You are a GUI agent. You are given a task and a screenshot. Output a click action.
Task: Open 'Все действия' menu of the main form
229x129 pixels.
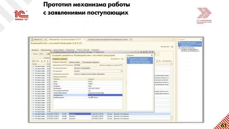[x=166, y=47]
